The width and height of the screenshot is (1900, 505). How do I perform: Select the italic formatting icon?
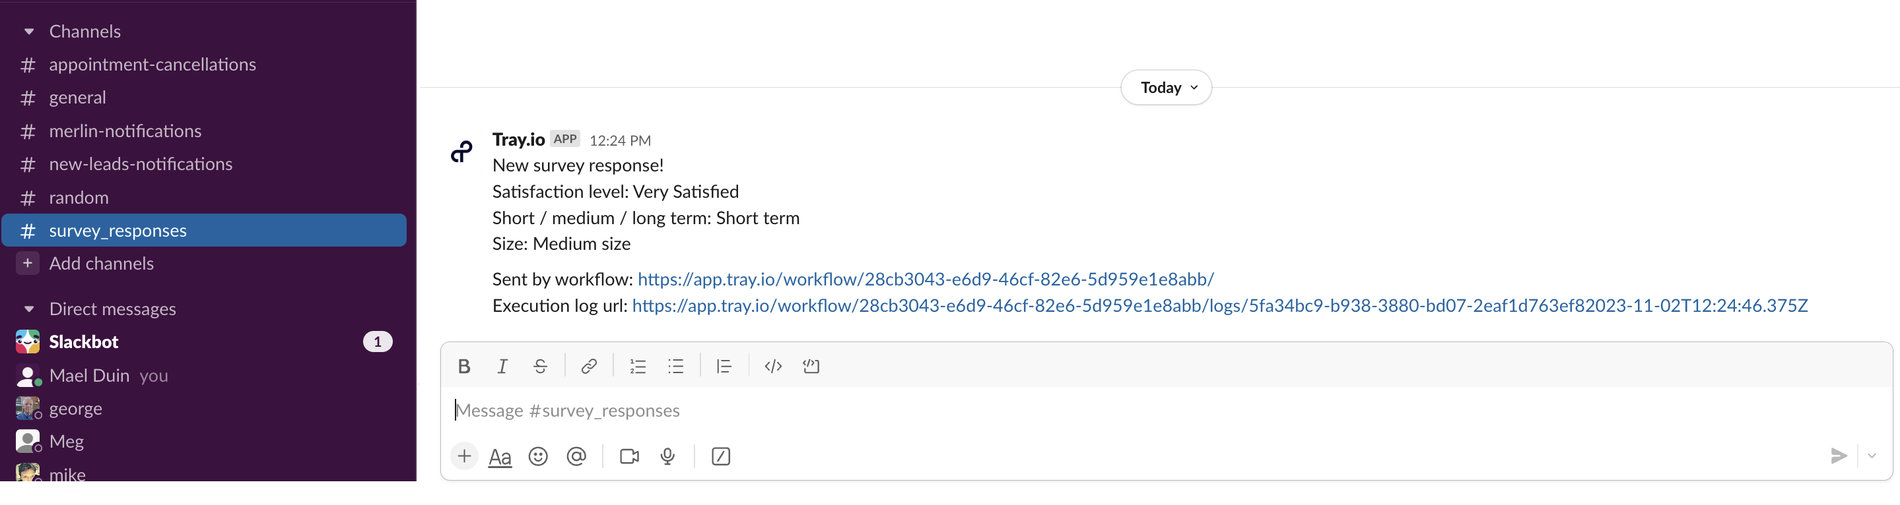click(x=502, y=366)
